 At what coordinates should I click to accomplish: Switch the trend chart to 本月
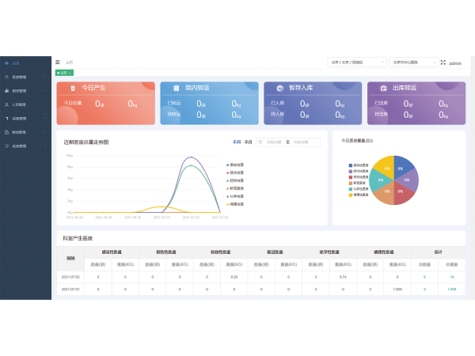click(x=248, y=142)
